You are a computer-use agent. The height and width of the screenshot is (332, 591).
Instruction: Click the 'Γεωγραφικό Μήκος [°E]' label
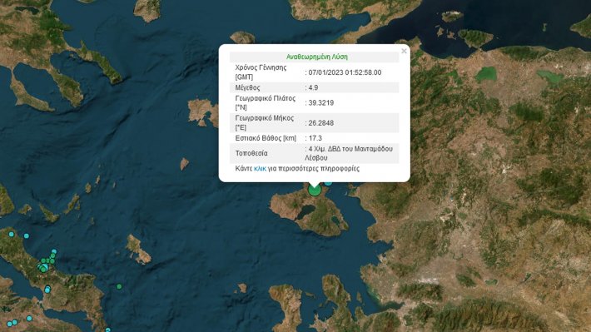tap(265, 123)
